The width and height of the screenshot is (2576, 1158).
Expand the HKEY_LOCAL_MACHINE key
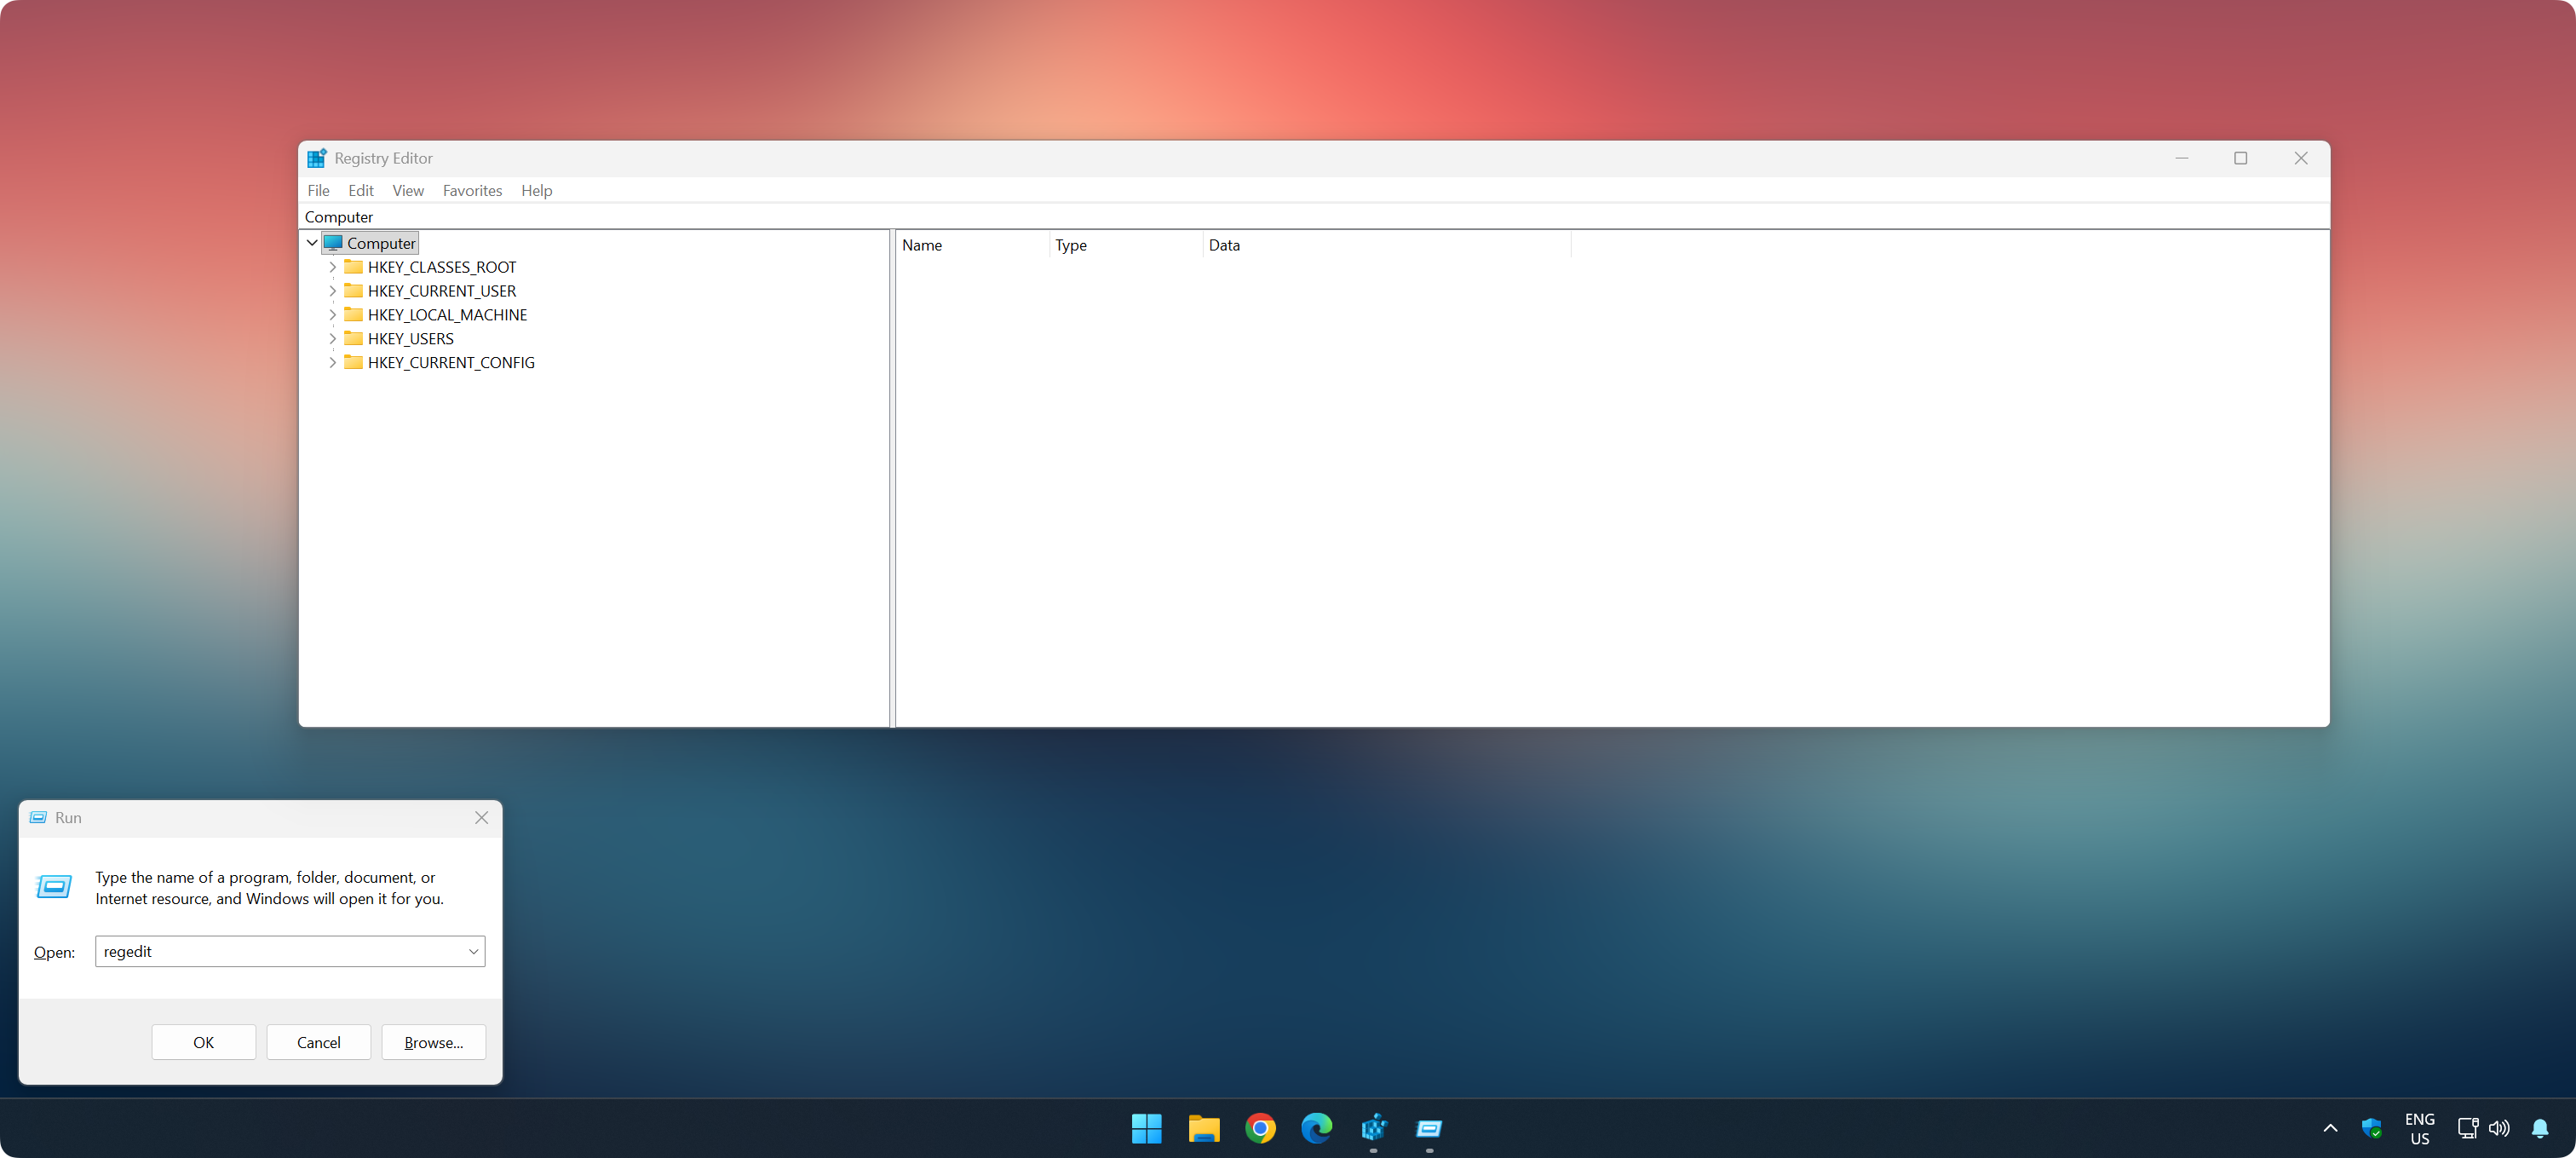pos(332,315)
